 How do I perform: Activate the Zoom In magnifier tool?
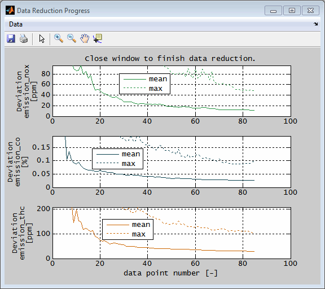[59, 38]
